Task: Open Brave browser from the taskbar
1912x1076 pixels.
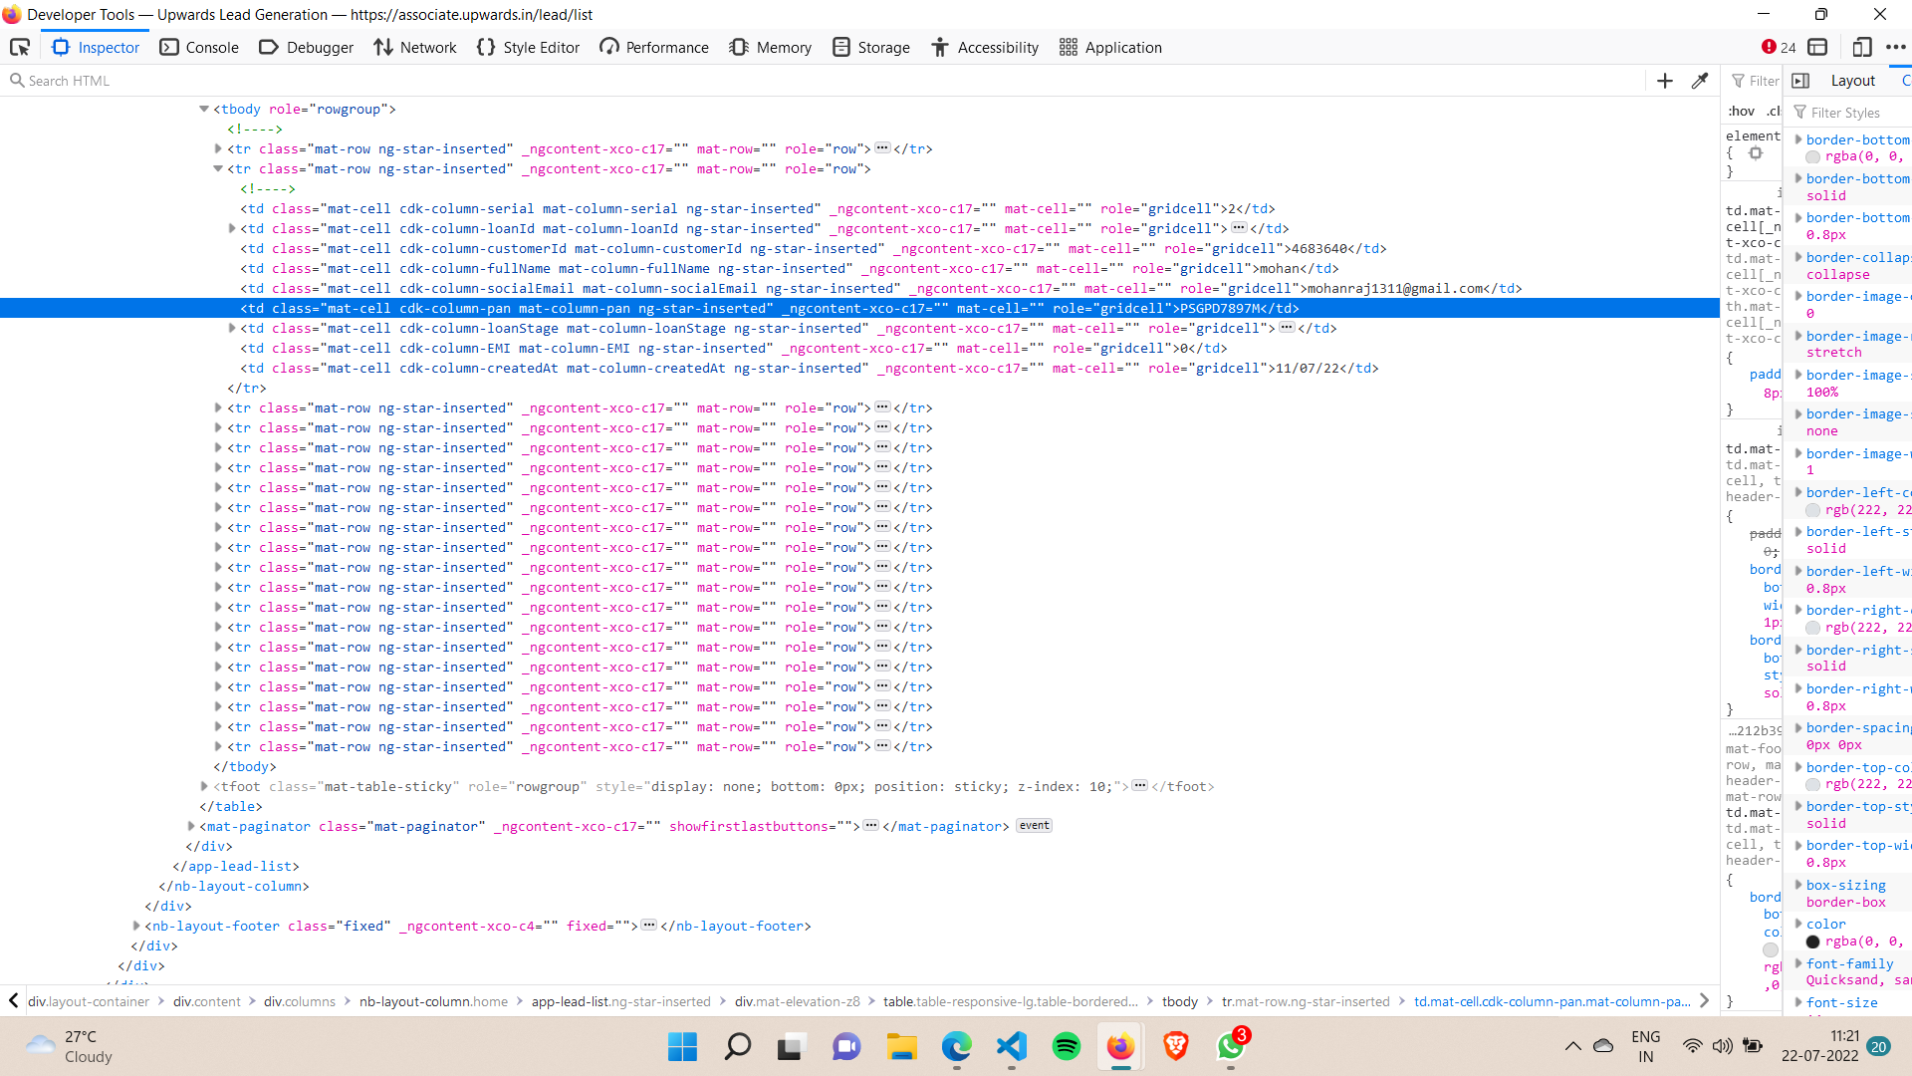Action: 1176,1046
